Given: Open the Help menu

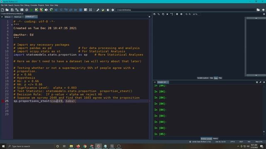Looking at the screenshot, I should point(56,5).
